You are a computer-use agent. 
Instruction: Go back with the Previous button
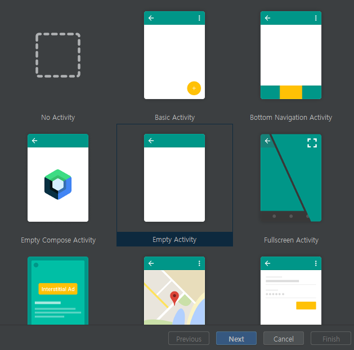coord(189,338)
